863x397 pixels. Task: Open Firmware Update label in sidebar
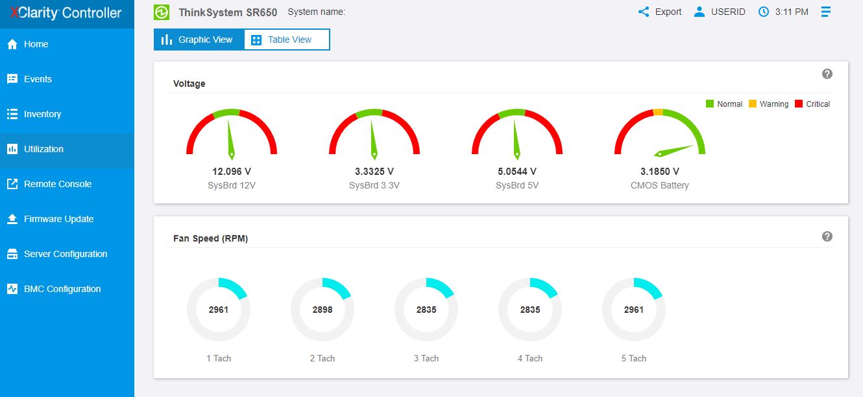click(x=59, y=219)
